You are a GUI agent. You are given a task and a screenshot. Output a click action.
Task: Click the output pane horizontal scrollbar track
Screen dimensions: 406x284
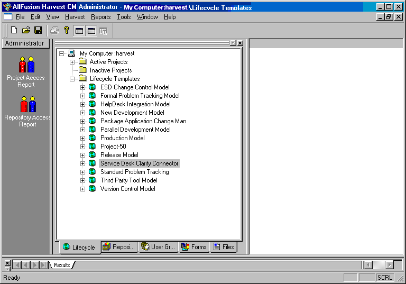click(379, 265)
